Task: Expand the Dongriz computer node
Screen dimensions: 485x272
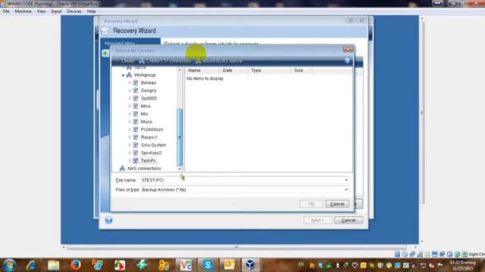Action: point(130,91)
